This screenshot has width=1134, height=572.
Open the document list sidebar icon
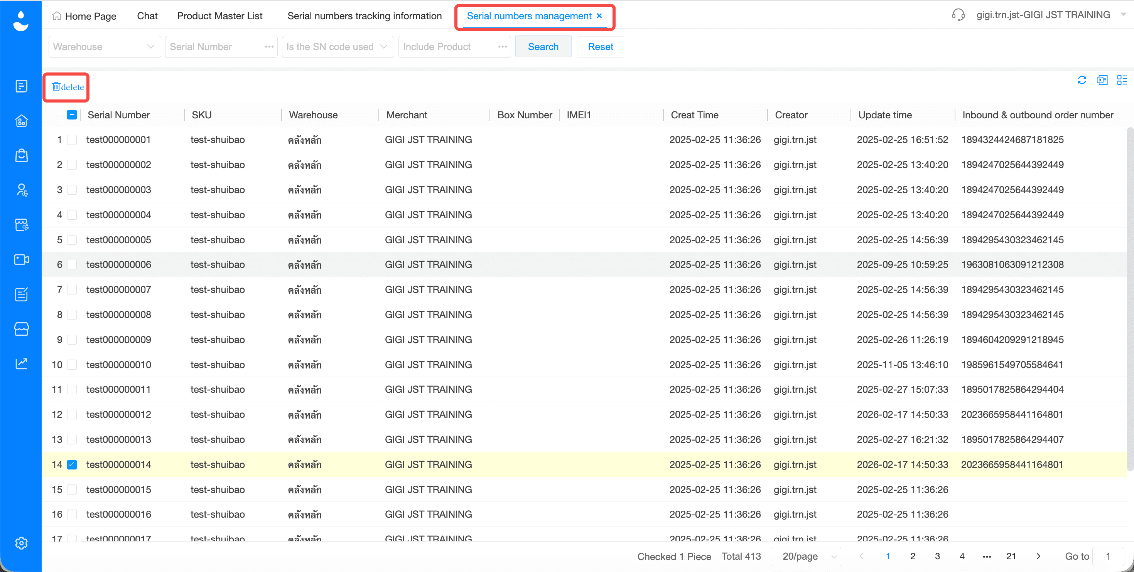21,86
